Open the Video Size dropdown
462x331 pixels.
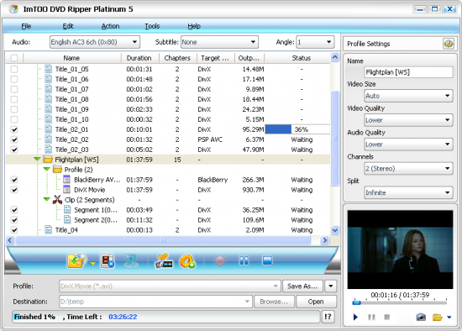408,96
